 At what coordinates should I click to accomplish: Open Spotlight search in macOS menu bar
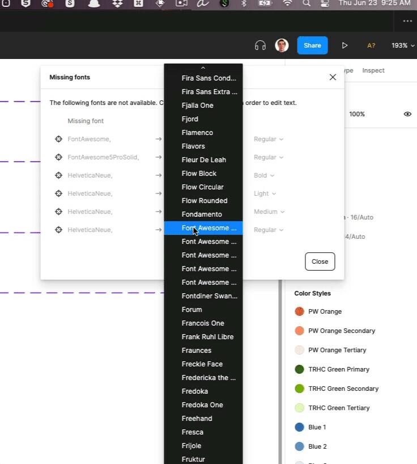coord(307,3)
